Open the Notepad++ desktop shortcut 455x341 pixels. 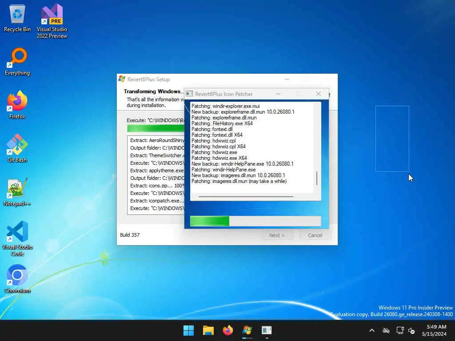pyautogui.click(x=17, y=192)
